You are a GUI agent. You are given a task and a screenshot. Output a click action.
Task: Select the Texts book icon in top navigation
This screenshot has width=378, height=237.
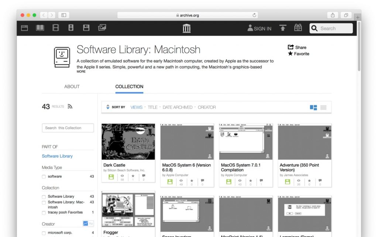pos(40,27)
